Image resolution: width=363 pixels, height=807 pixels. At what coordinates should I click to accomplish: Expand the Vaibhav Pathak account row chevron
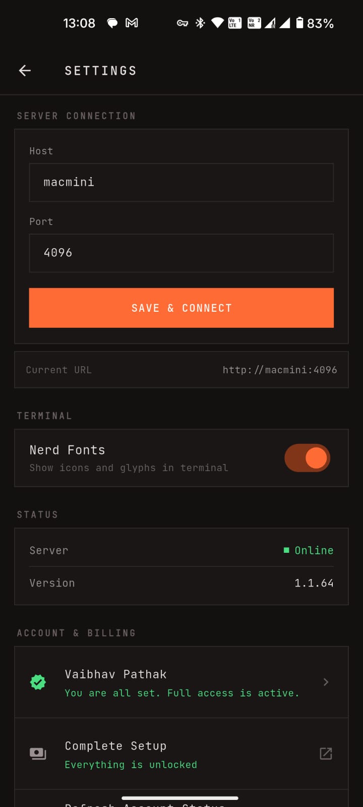[x=326, y=682]
